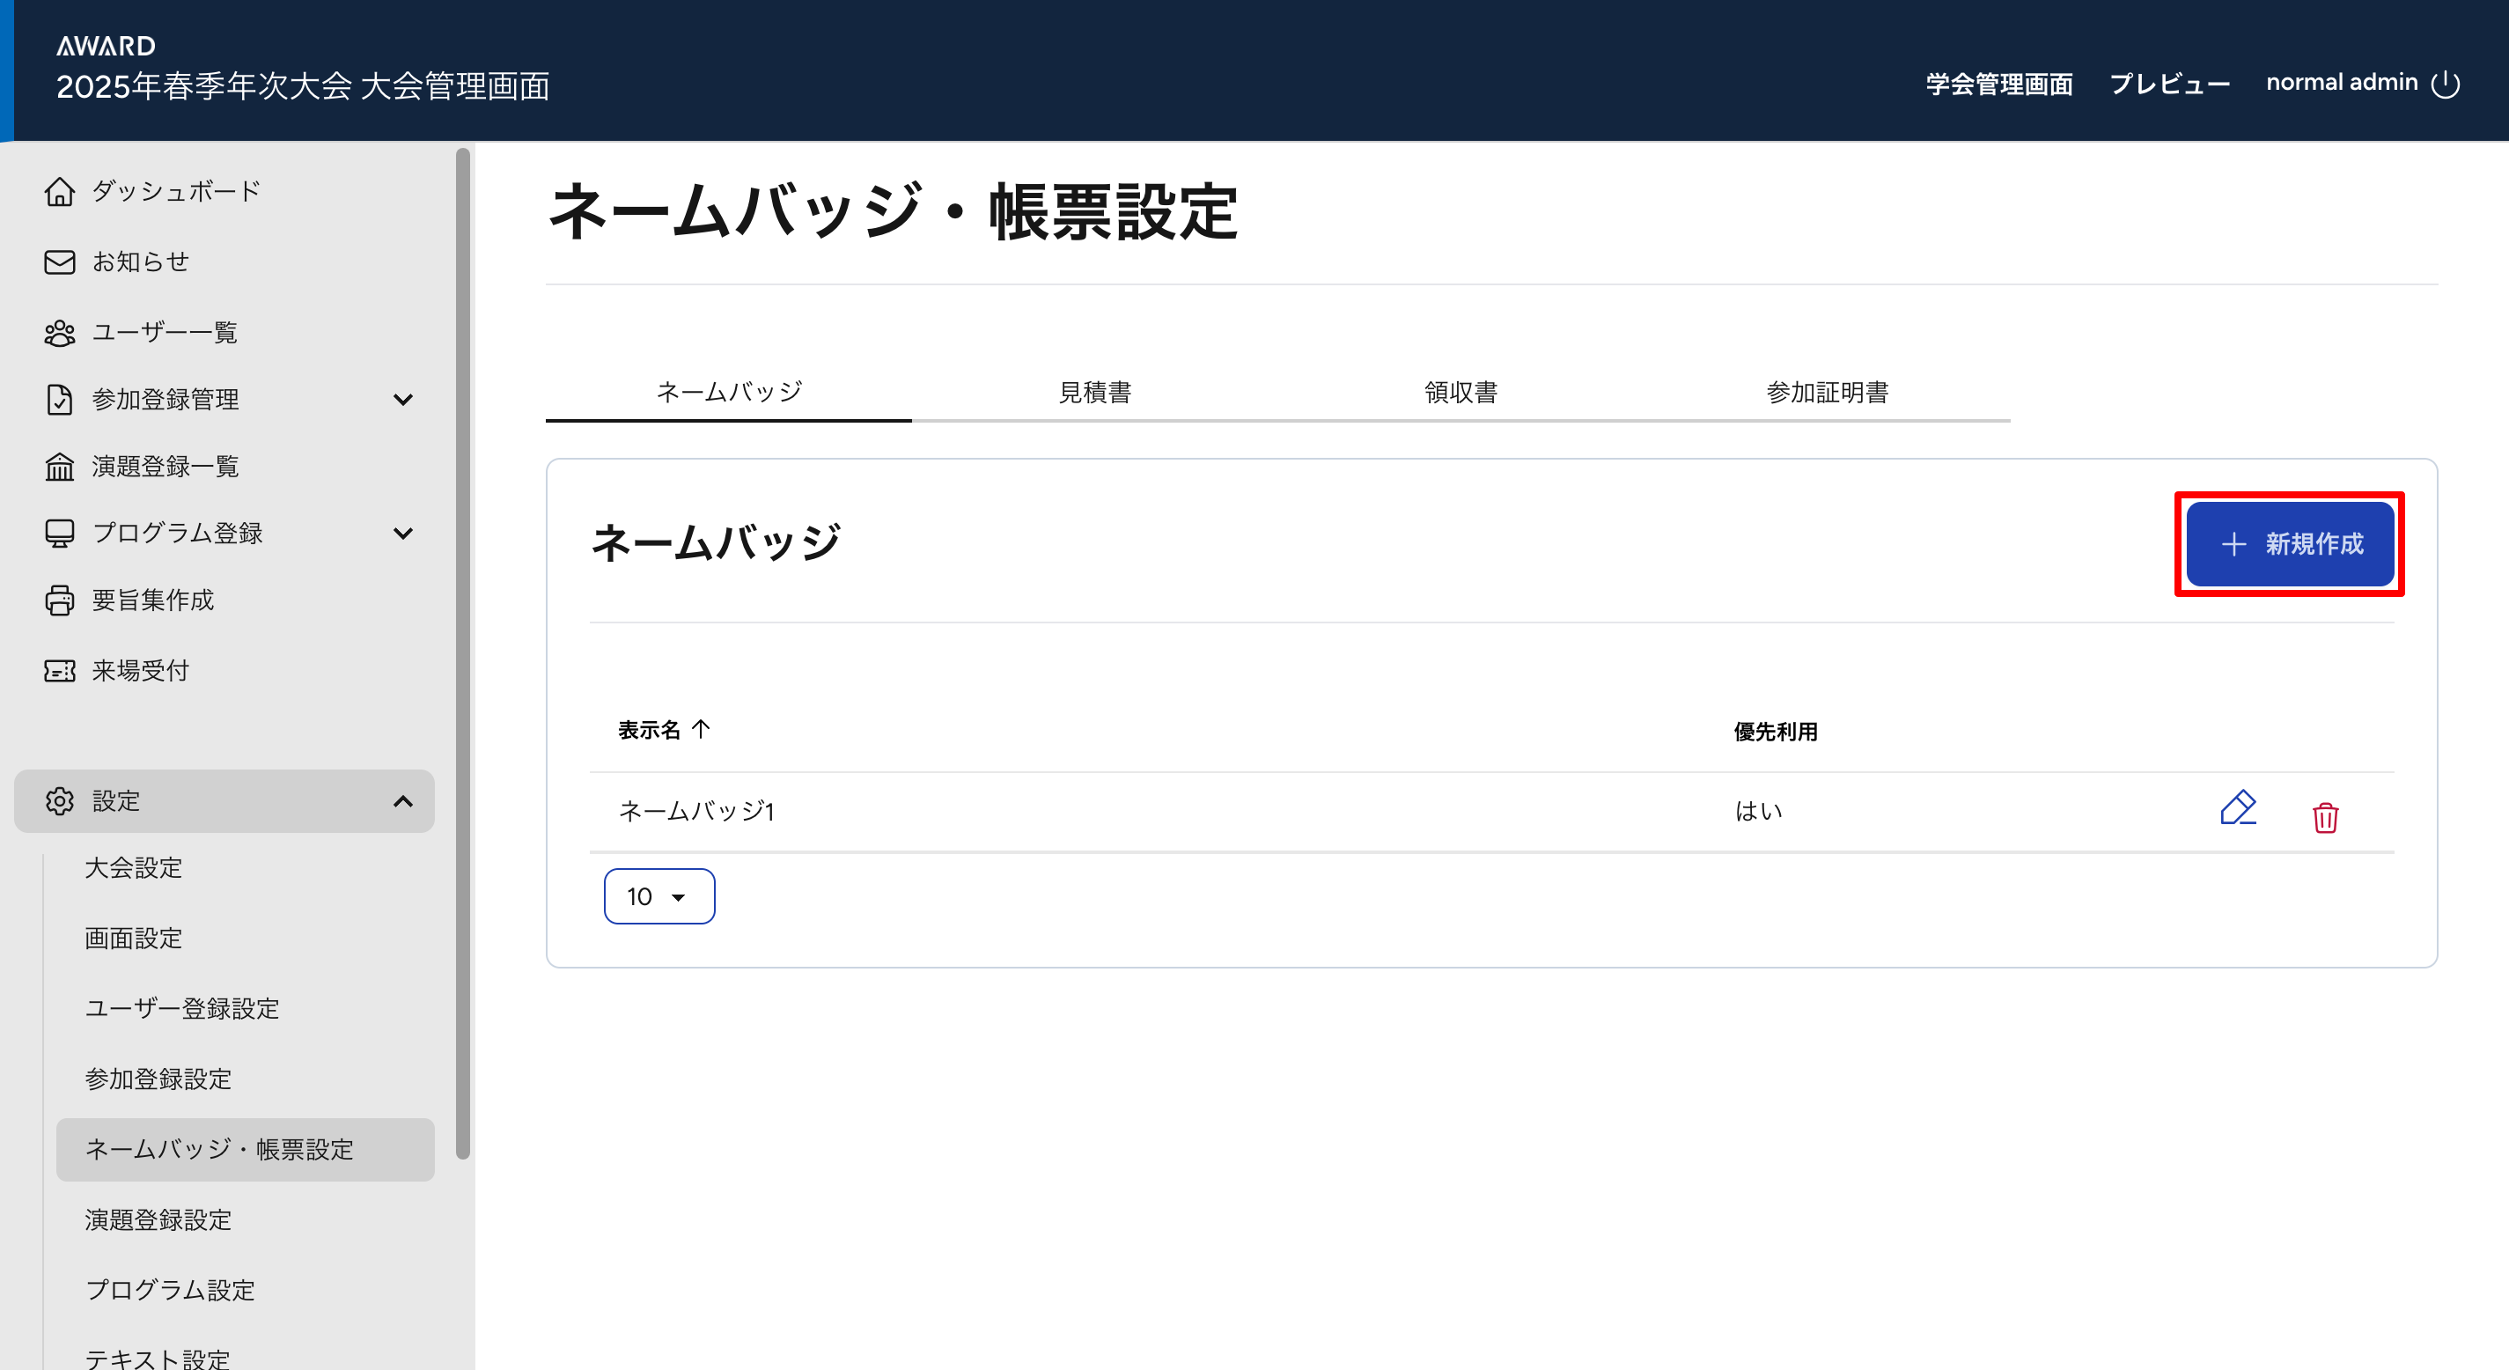Click the 演題登録一覧 building icon
This screenshot has width=2509, height=1370.
[59, 467]
